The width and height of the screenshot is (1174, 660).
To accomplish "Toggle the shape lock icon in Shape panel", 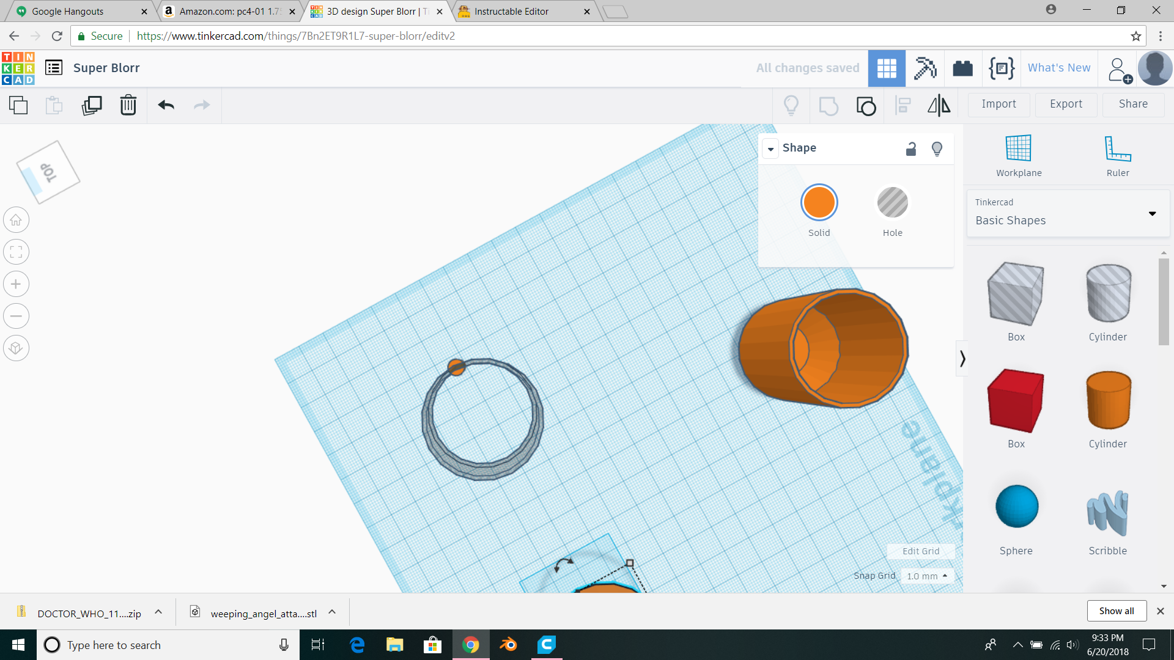I will (x=911, y=148).
